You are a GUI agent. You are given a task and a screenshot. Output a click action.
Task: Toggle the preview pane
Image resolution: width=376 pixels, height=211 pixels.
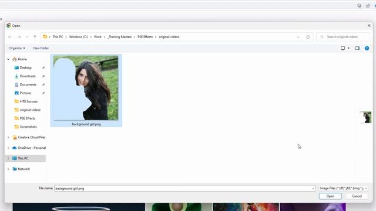pos(357,48)
